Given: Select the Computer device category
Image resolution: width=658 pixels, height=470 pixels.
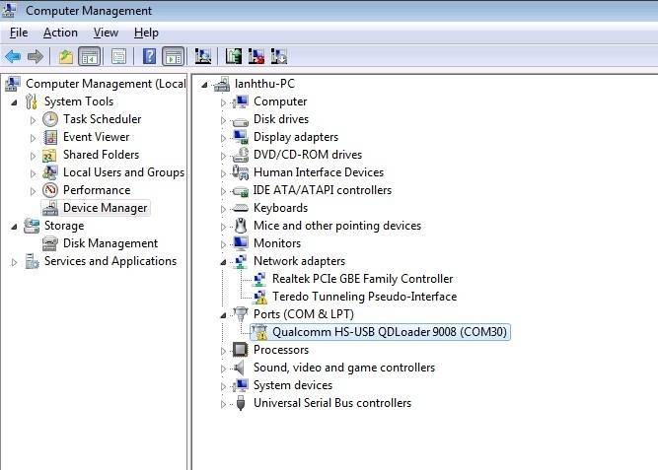Looking at the screenshot, I should point(280,101).
